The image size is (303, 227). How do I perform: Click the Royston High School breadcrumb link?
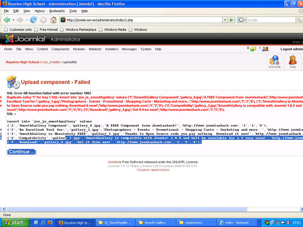point(23,62)
